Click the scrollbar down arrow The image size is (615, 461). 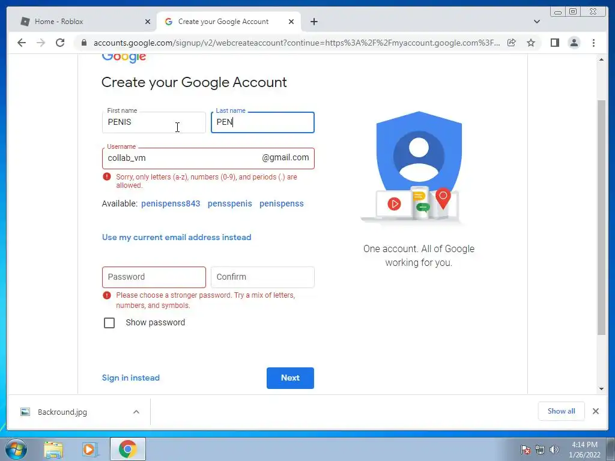coord(601,389)
